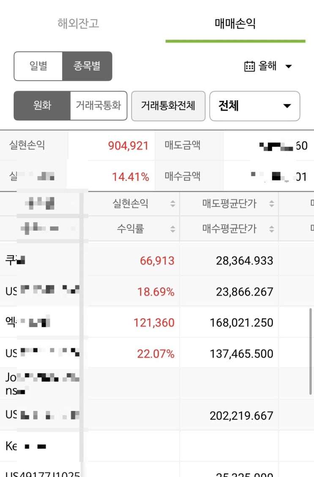Click the 실현손익 column header

click(130, 204)
